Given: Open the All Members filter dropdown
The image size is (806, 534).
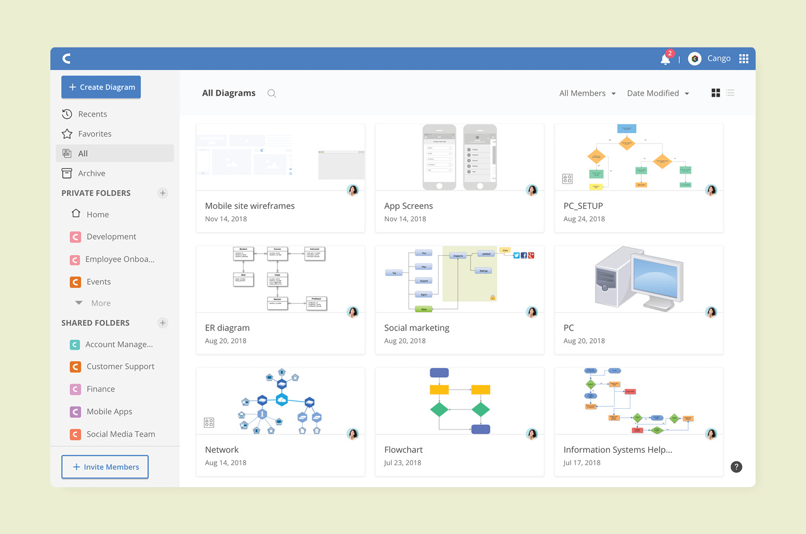Looking at the screenshot, I should [587, 93].
